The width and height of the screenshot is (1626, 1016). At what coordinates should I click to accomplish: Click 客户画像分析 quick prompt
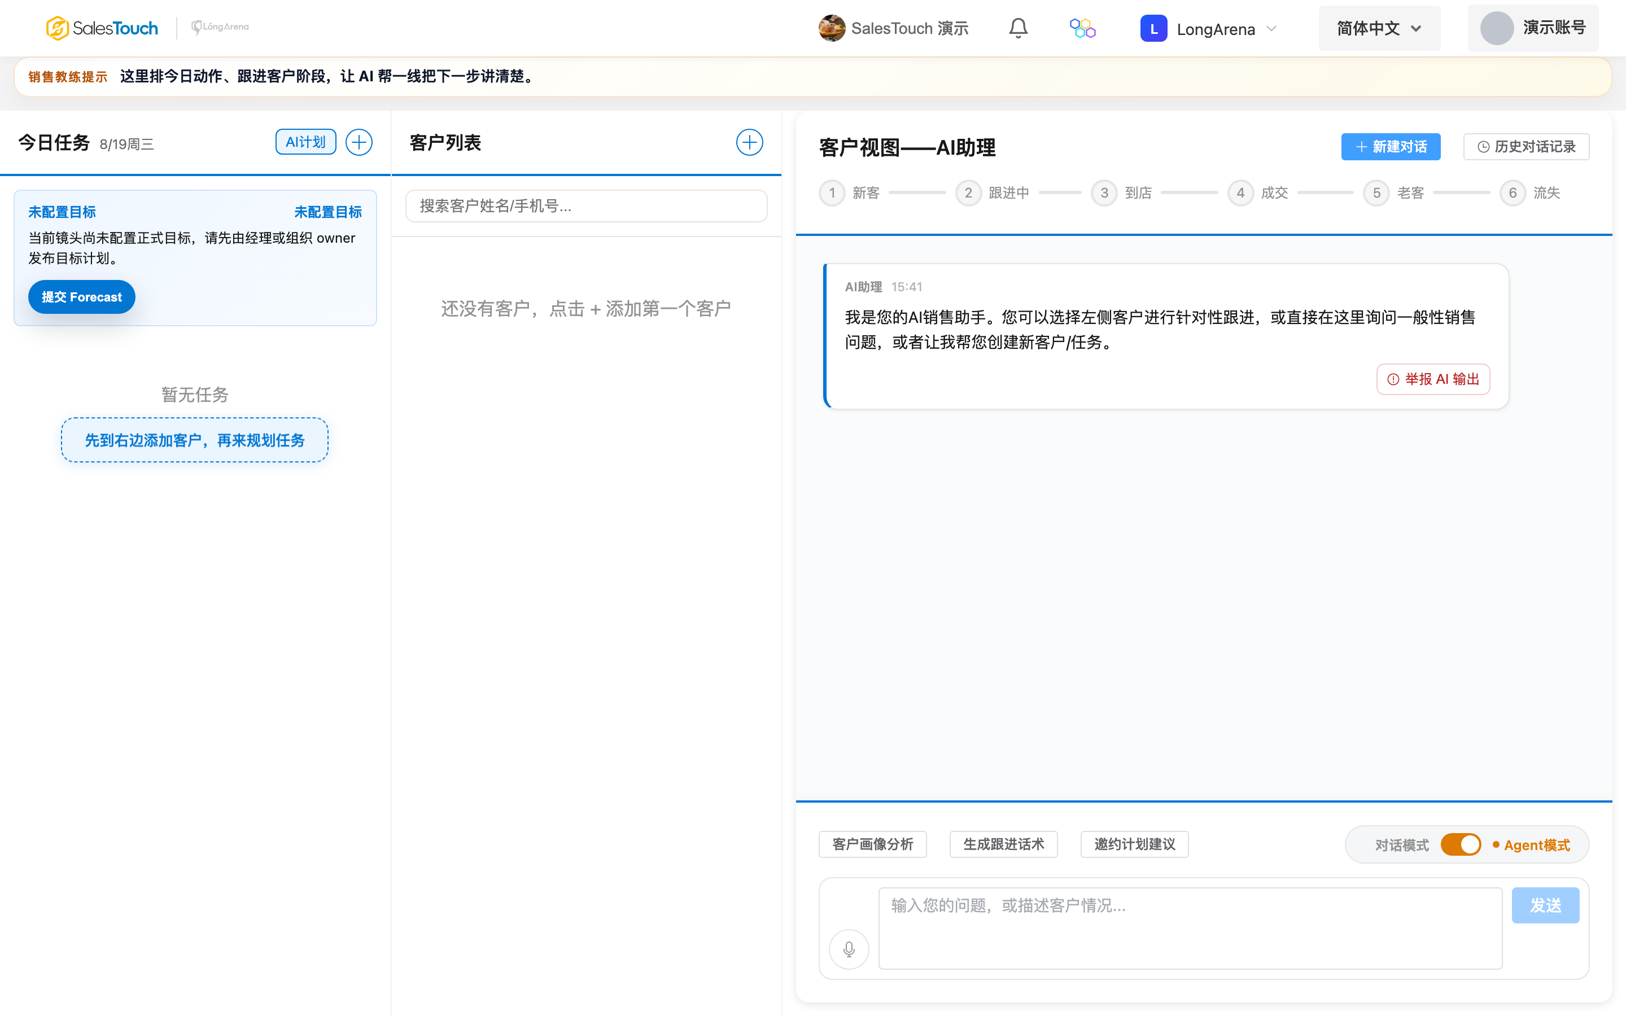872,844
